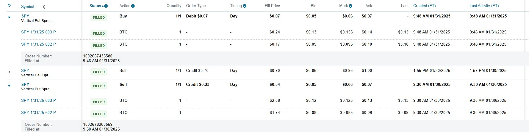This screenshot has height=132, width=529.
Task: Click the double-chevron expand all icon
Action: coord(9,6)
